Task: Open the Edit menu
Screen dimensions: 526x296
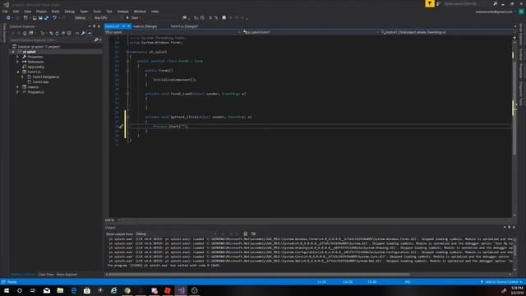Action: 16,12
